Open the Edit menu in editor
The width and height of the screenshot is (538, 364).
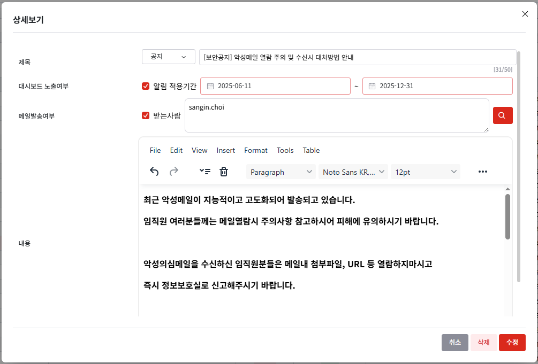click(176, 150)
